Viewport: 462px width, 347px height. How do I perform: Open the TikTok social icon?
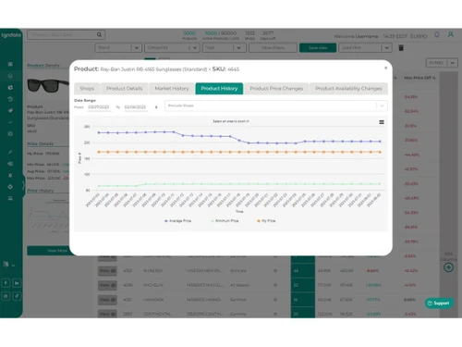tap(17, 296)
